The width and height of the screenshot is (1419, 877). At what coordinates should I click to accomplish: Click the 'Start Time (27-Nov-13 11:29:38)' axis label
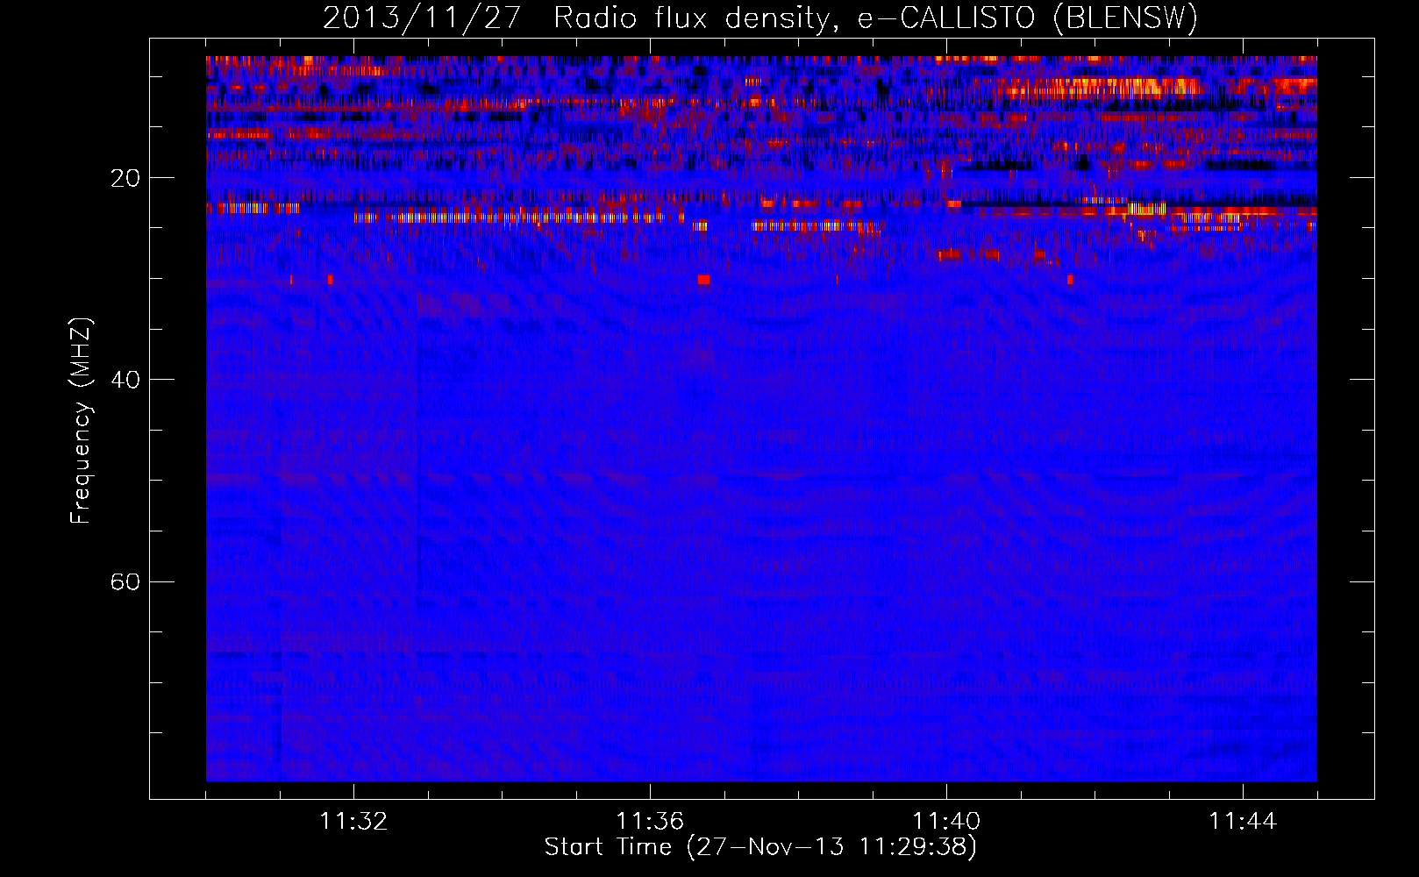[760, 847]
